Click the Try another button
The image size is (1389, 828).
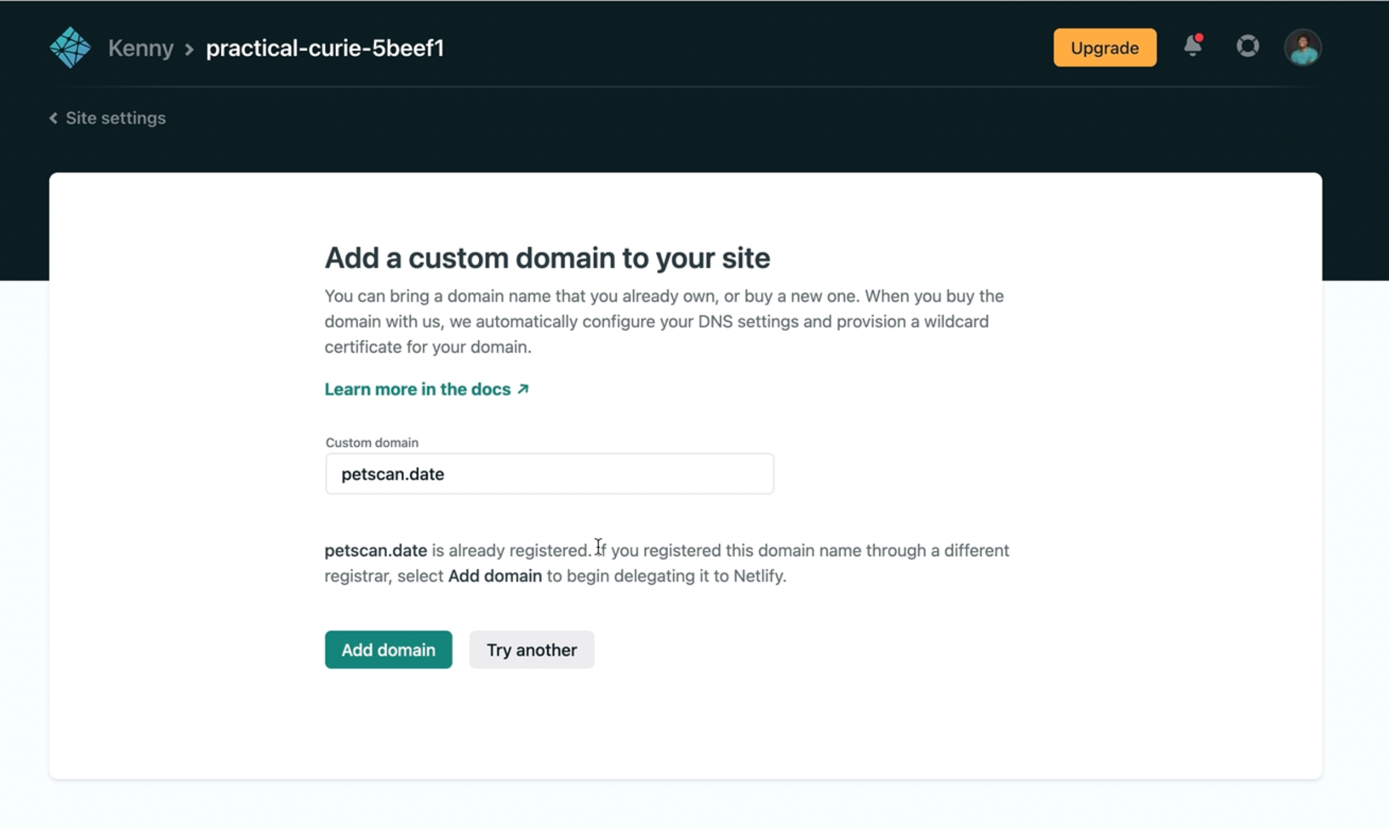(531, 649)
